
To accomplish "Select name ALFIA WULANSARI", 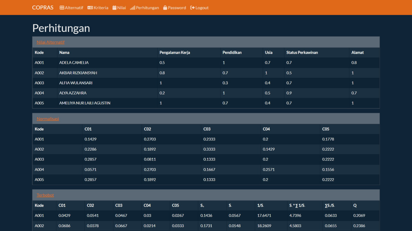I will coord(75,83).
